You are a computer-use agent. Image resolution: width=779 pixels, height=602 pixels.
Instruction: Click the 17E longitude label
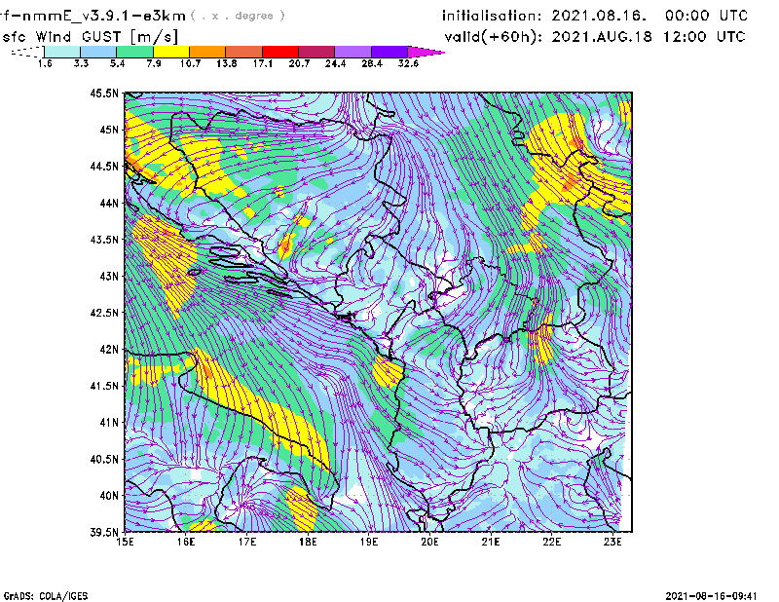247,542
